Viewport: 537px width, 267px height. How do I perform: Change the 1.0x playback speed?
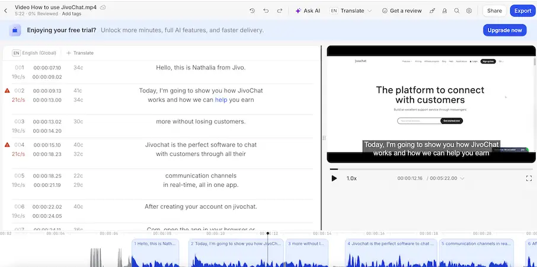click(351, 178)
